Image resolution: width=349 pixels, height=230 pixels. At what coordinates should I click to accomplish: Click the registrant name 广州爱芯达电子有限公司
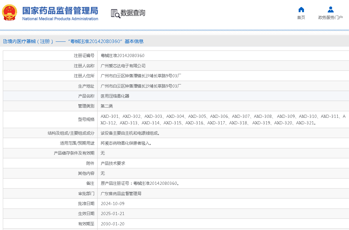(x=123, y=66)
